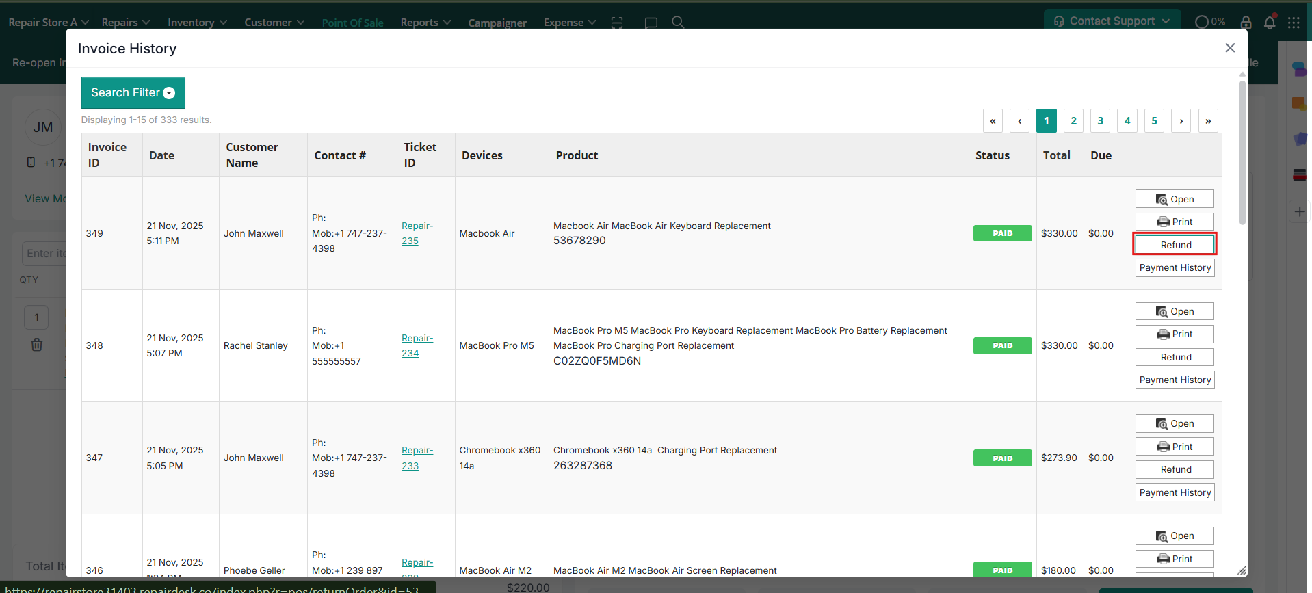1312x593 pixels.
Task: Open the apps grid icon
Action: pos(1294,22)
